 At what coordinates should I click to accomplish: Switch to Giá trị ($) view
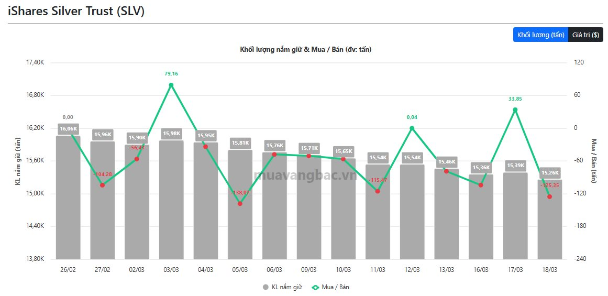coord(585,35)
